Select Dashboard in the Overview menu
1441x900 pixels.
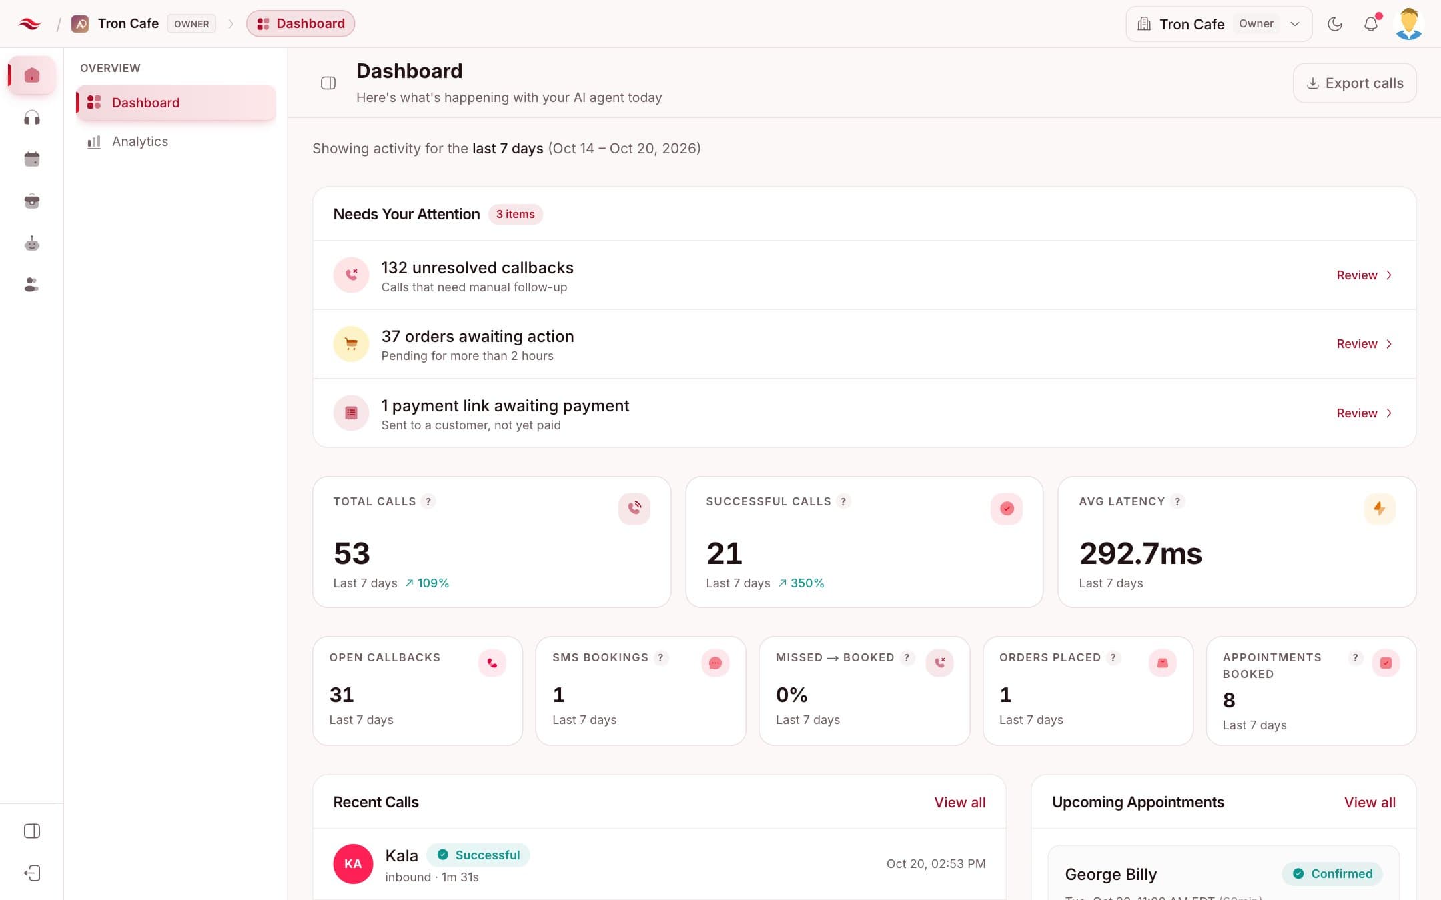tap(176, 103)
